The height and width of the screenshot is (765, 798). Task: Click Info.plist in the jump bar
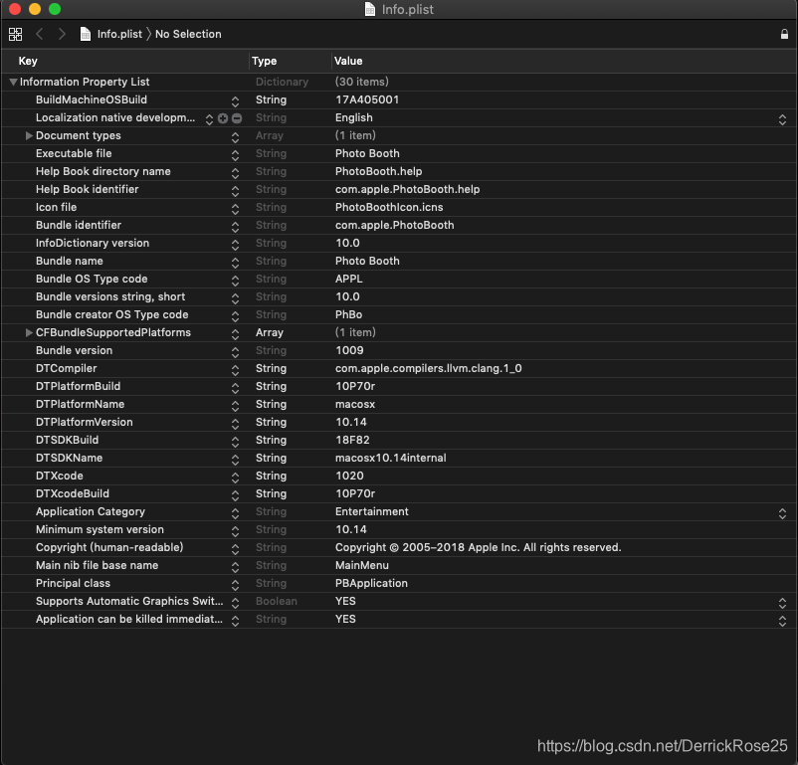click(119, 34)
